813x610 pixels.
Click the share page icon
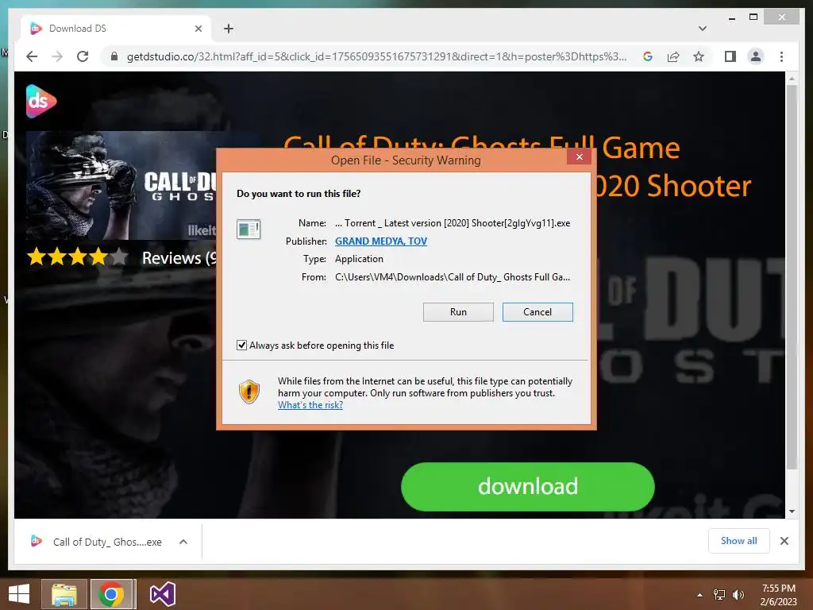coord(673,56)
